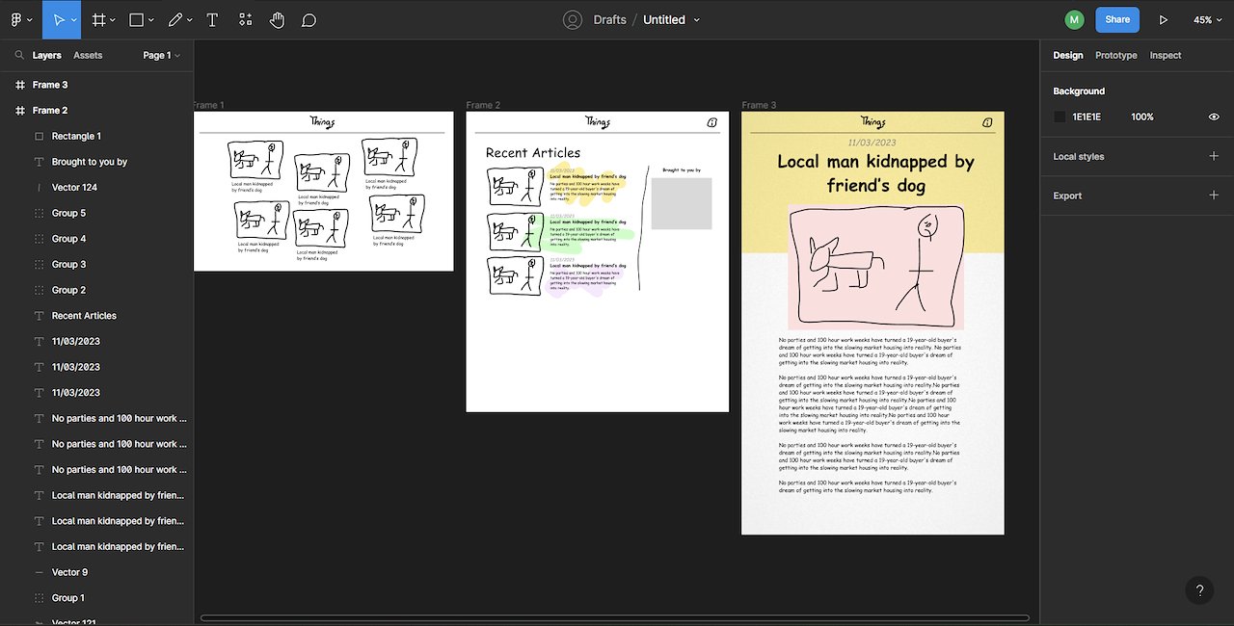The width and height of the screenshot is (1234, 626).
Task: Toggle background visibility eye icon
Action: [x=1214, y=117]
